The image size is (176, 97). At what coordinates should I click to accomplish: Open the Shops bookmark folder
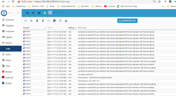point(51,6)
